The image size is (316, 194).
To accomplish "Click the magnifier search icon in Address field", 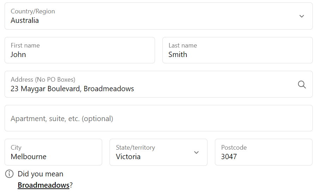I will pos(302,85).
